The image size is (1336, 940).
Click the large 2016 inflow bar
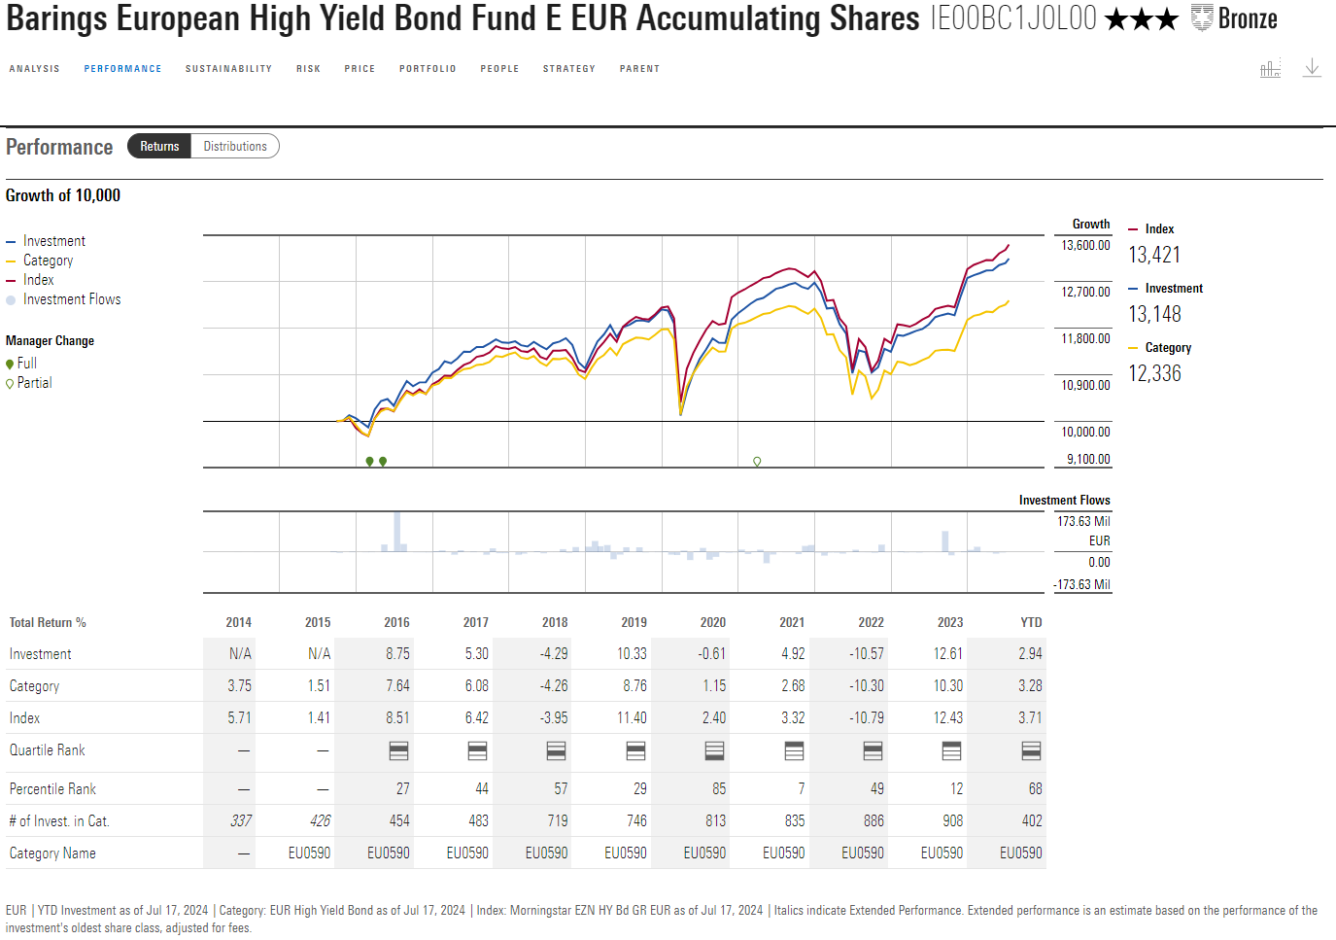(396, 532)
